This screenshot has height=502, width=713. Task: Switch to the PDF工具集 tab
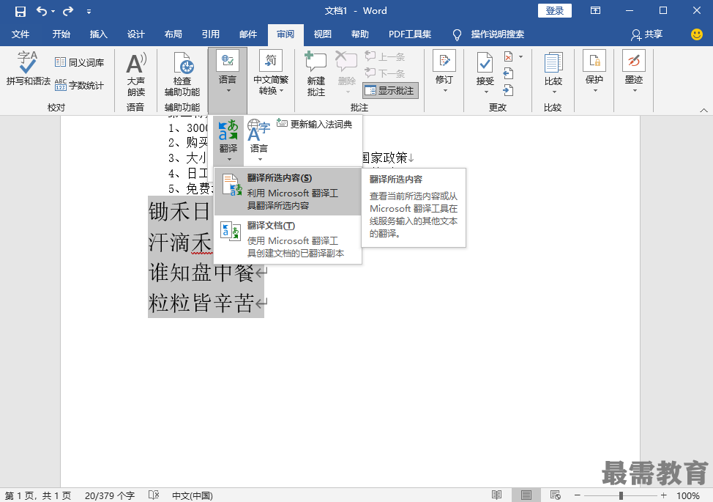[410, 34]
